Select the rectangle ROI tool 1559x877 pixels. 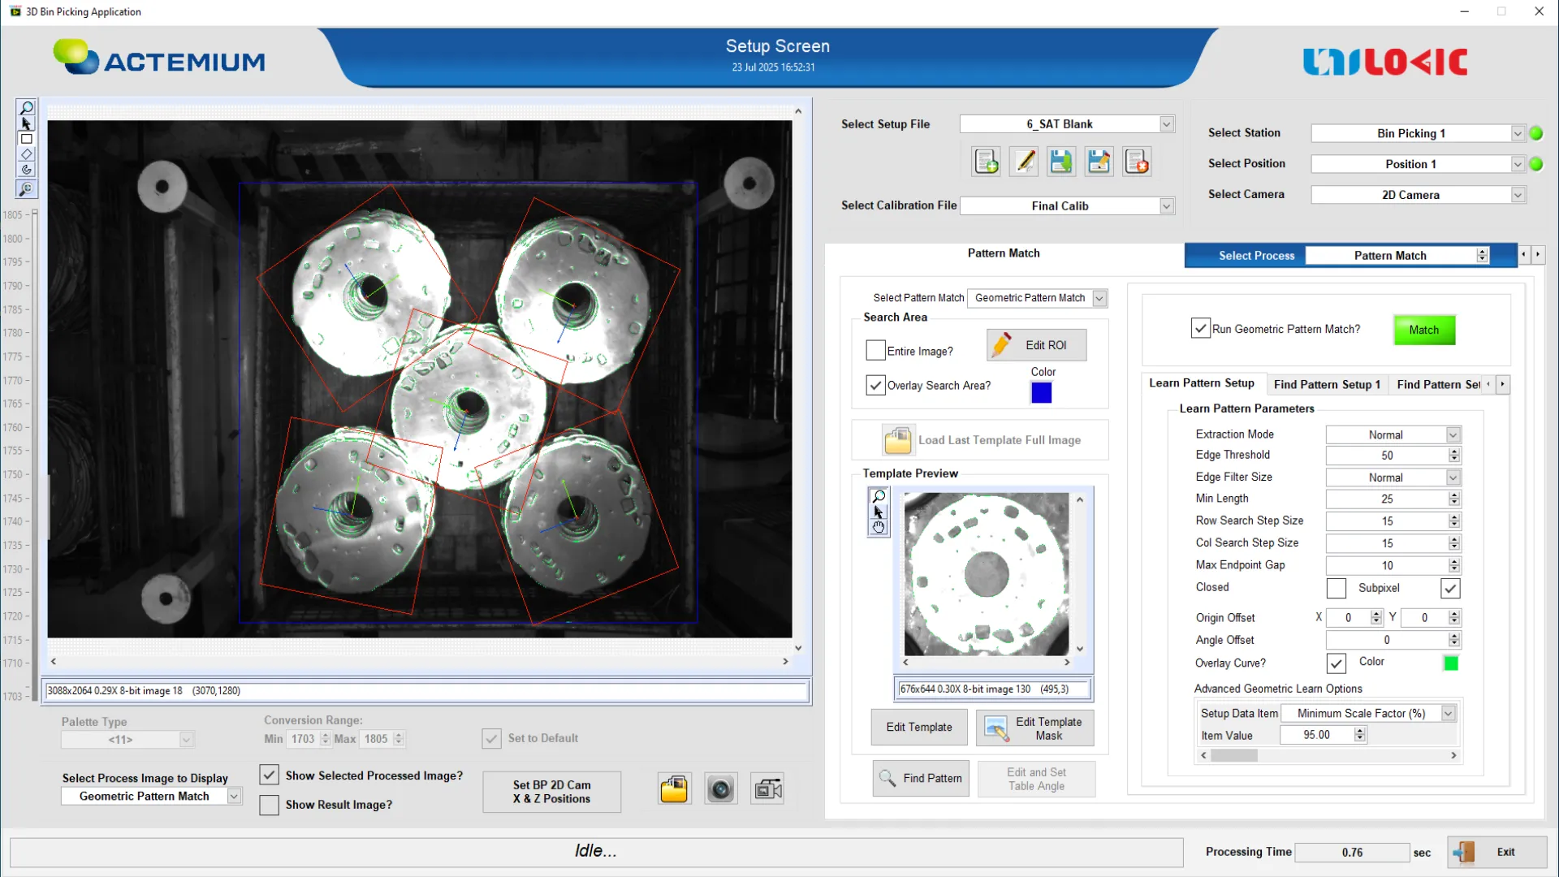[x=26, y=139]
